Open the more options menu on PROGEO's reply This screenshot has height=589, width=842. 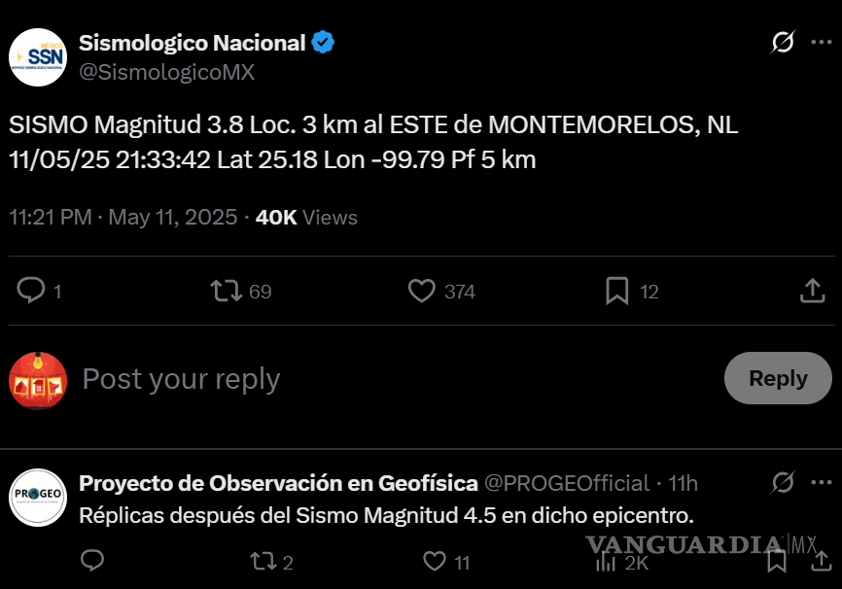(x=820, y=483)
